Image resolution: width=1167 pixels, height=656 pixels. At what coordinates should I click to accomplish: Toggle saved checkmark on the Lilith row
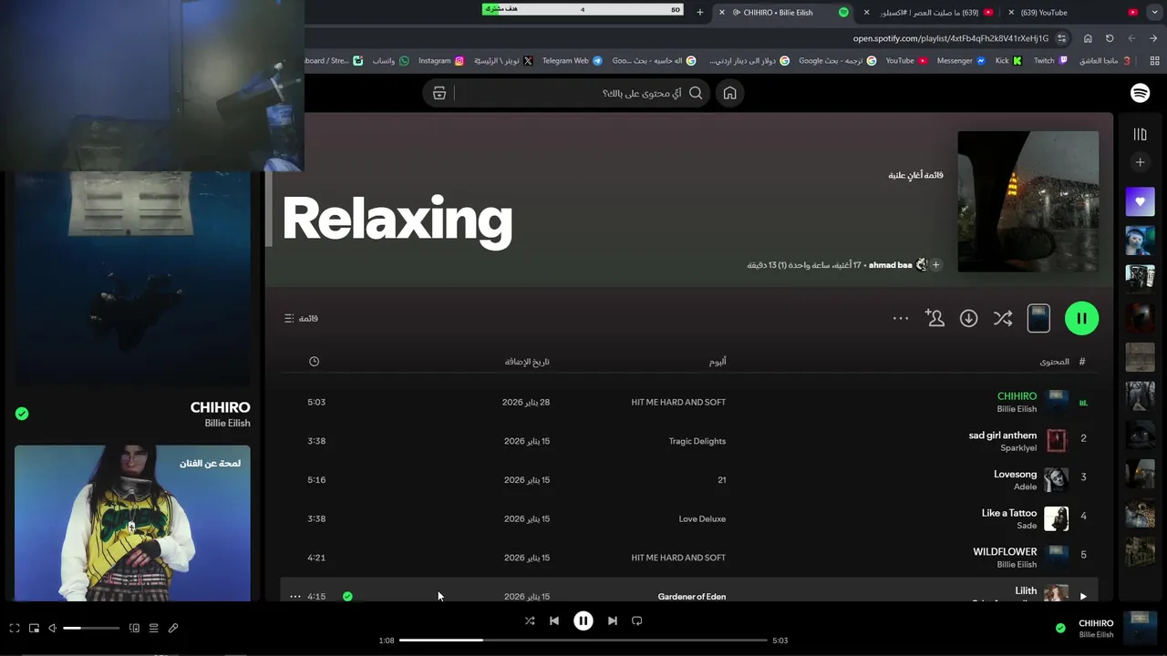[x=347, y=597]
